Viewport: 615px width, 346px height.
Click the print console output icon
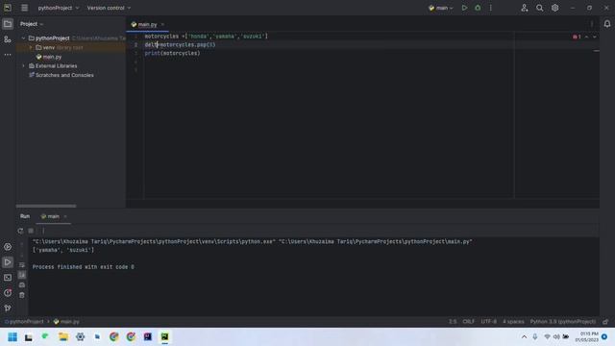coord(22,284)
